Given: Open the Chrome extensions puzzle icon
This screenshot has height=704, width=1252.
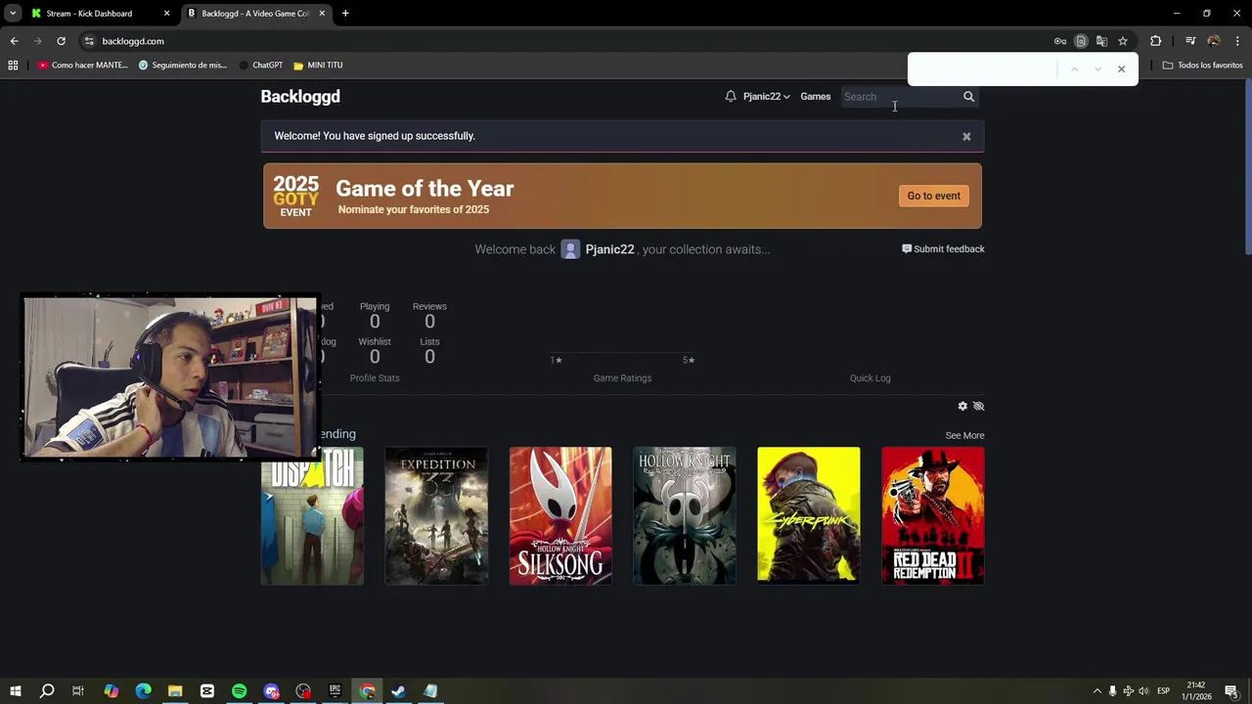Looking at the screenshot, I should 1156,41.
